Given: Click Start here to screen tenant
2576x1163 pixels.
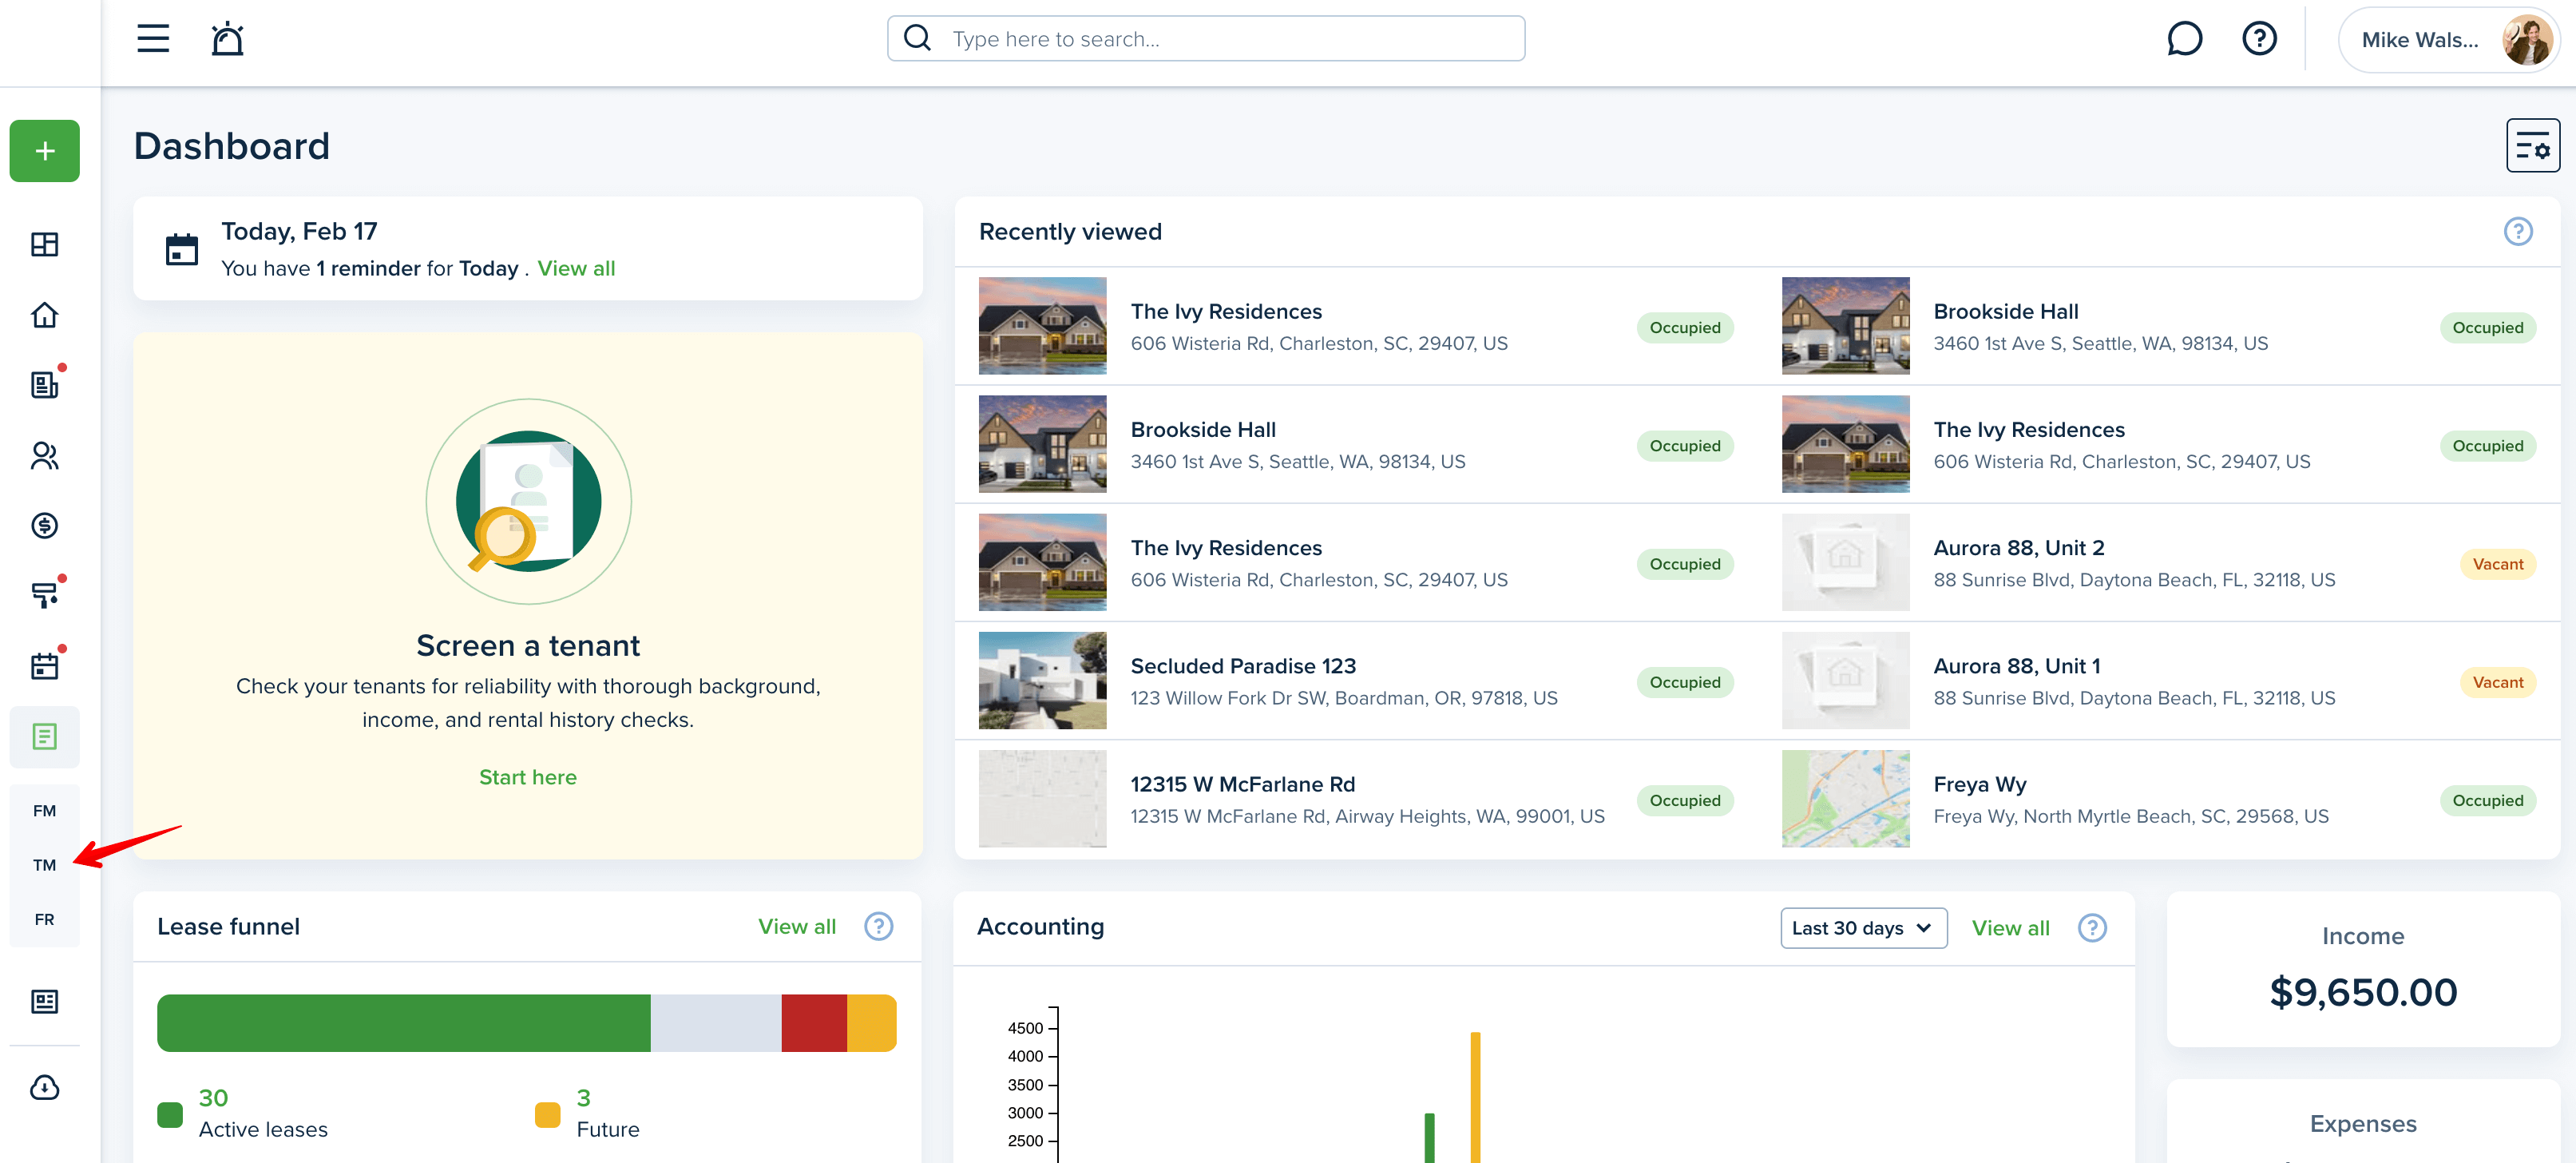Looking at the screenshot, I should click(527, 777).
